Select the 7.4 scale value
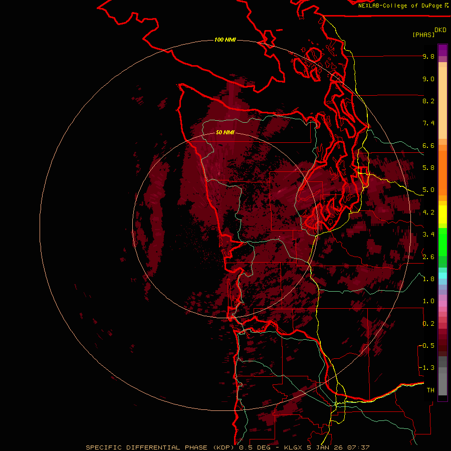This screenshot has height=451, width=451. pos(428,123)
